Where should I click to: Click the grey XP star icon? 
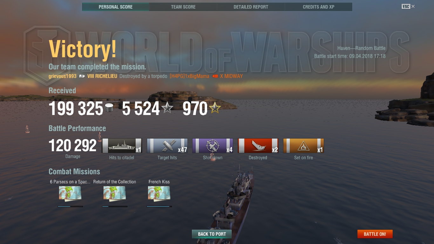167,108
